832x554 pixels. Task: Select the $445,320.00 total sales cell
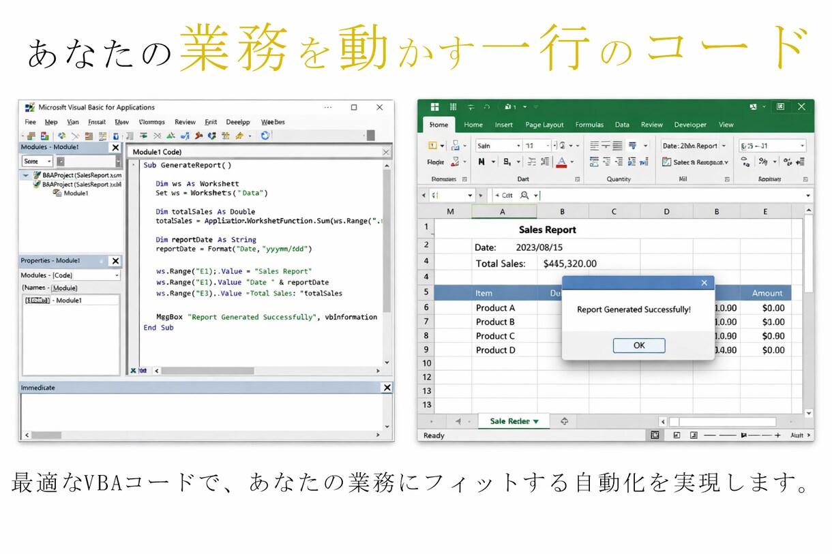[x=570, y=263]
